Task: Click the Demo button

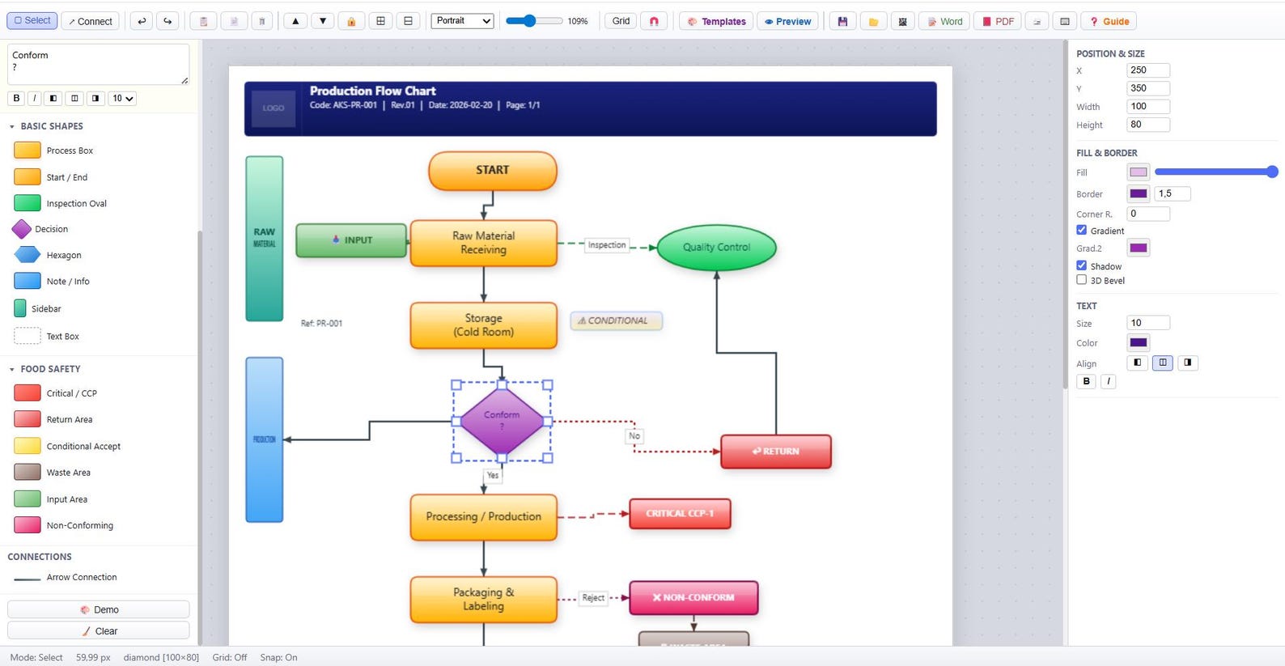Action: pyautogui.click(x=99, y=609)
